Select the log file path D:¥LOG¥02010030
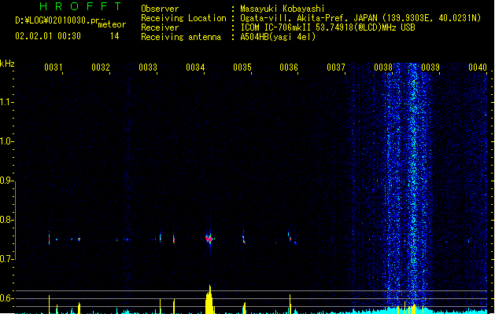Viewport: 495px width, 314px height. click(53, 20)
